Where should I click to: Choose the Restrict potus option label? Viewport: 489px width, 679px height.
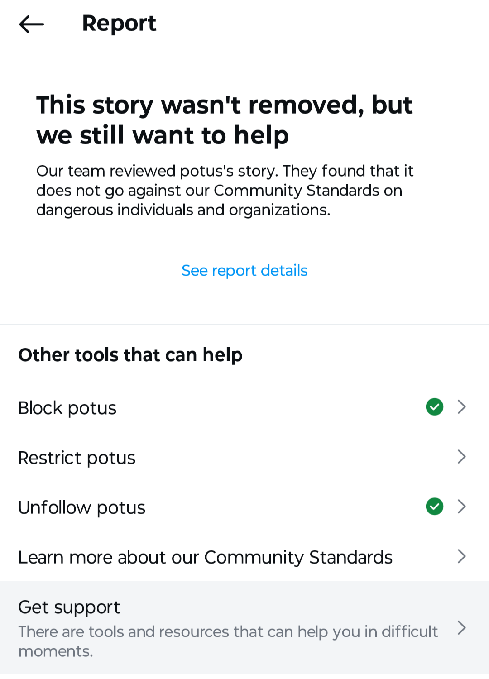pyautogui.click(x=77, y=458)
